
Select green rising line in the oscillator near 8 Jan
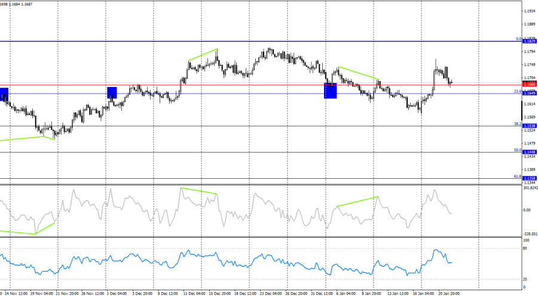click(x=357, y=201)
